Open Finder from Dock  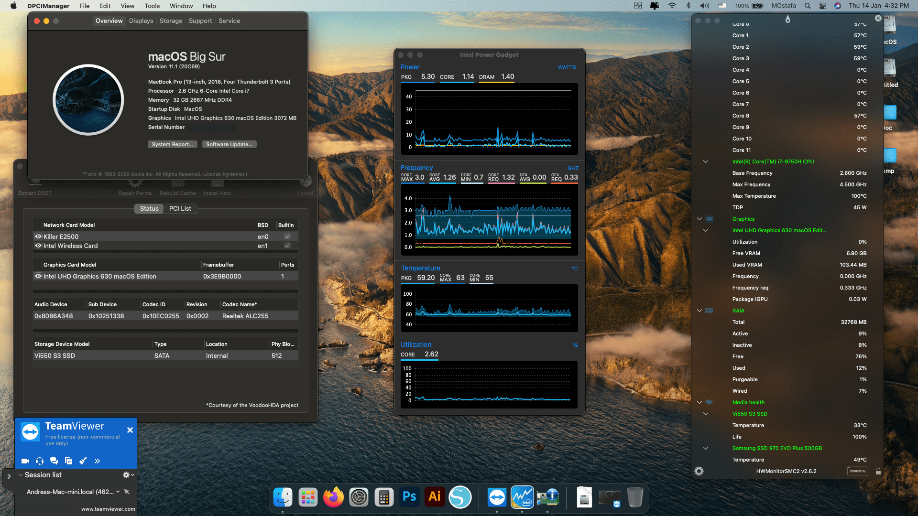[283, 497]
